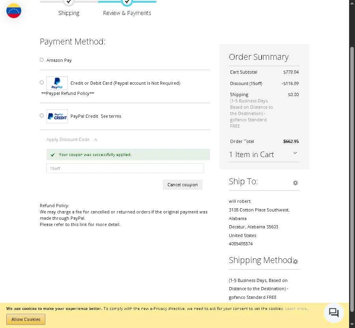Click the coupon successfully applied message
355x328 pixels.
click(128, 155)
